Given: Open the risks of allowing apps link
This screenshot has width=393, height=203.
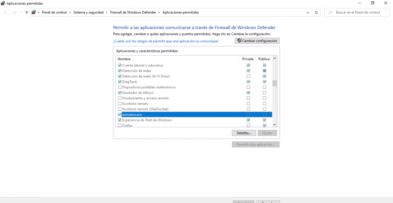Looking at the screenshot, I should [166, 41].
